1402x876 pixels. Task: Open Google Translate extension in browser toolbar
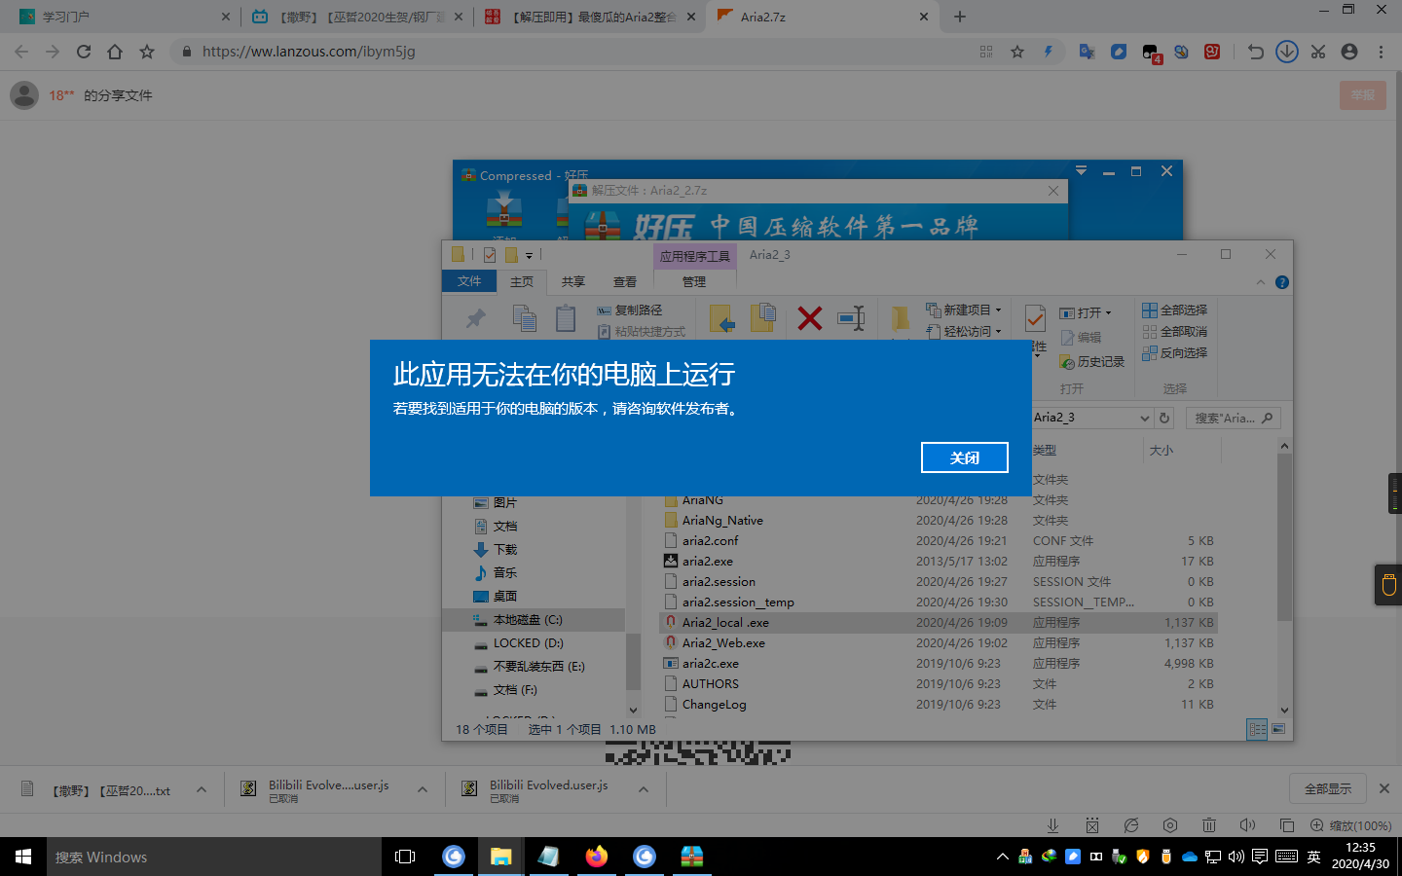[x=1086, y=52]
